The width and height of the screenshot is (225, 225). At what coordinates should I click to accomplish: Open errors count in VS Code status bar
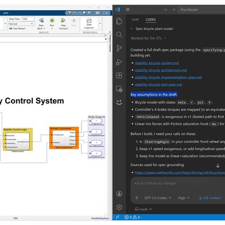[x=128, y=217]
